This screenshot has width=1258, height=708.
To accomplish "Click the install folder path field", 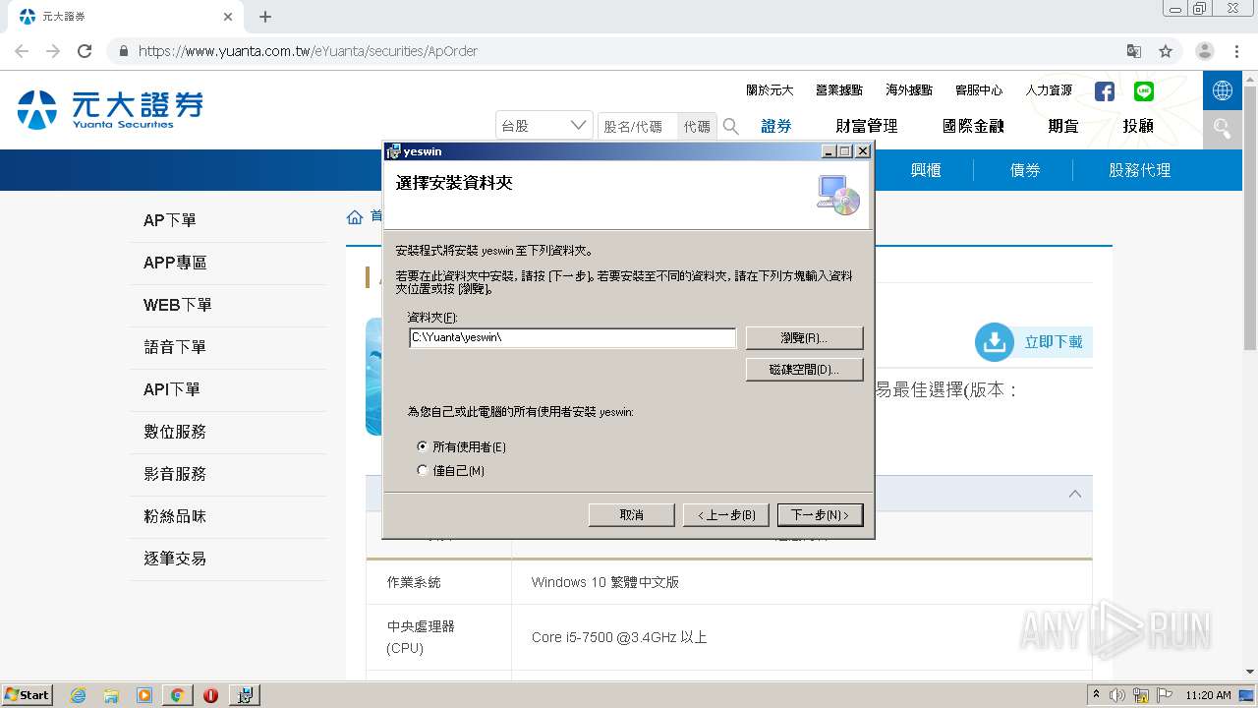I will (x=572, y=338).
